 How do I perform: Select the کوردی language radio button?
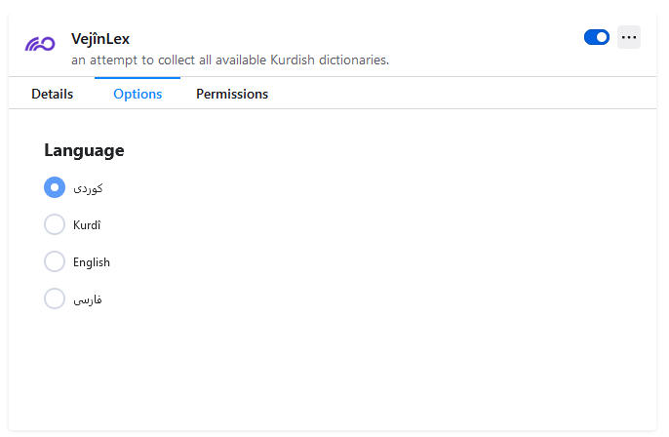pos(55,187)
